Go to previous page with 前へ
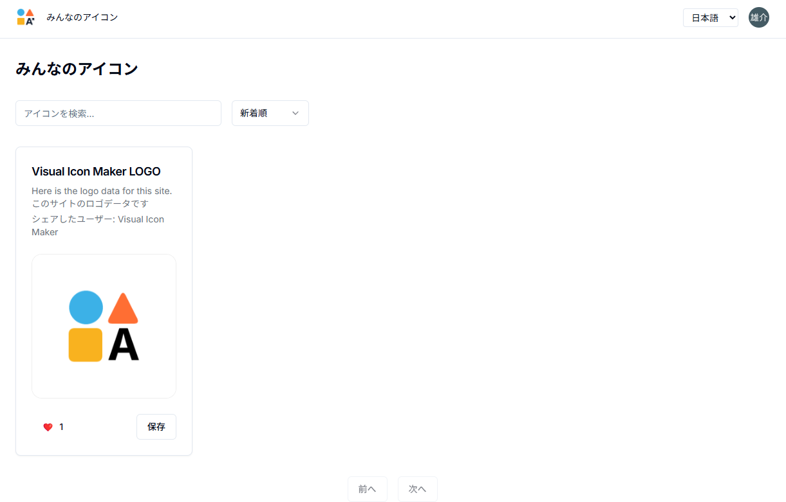The image size is (786, 502). coord(367,489)
